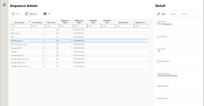Select the RTV Shipment Carton row
The height and width of the screenshot is (106, 204).
(79, 45)
